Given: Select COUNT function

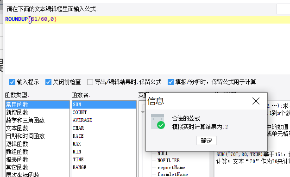Looking at the screenshot, I should (x=104, y=112).
